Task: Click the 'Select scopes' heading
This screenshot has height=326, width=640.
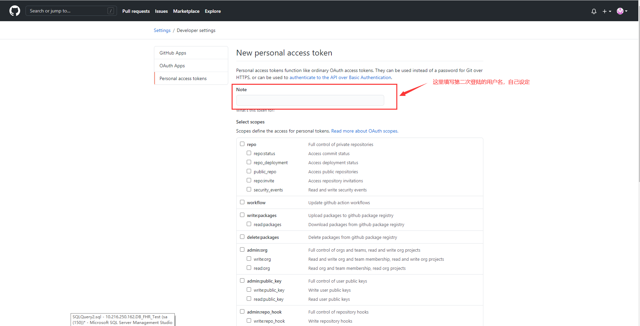Action: click(250, 122)
